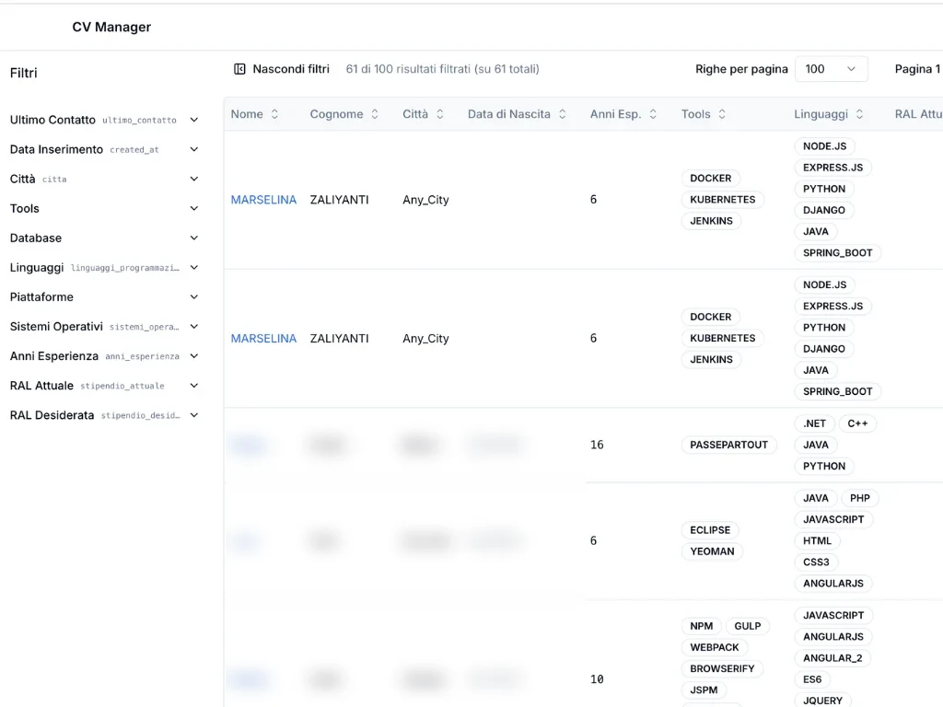Click the YEOMAN tool tag

point(712,551)
